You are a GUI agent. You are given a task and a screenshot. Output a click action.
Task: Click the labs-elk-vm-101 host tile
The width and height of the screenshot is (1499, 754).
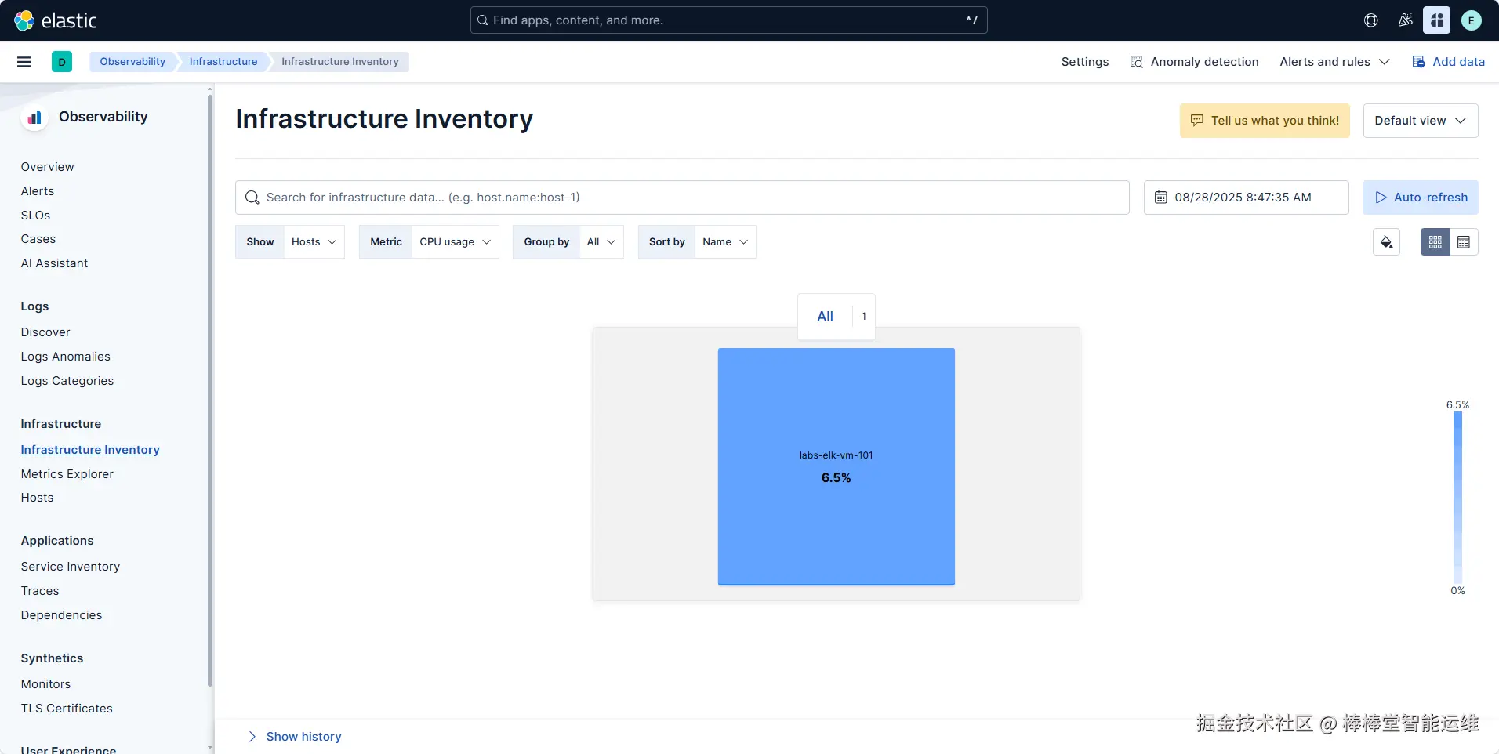[x=837, y=466]
